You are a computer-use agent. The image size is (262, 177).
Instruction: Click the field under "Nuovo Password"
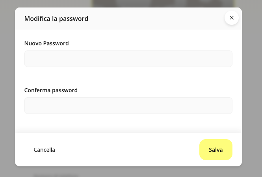(x=128, y=59)
